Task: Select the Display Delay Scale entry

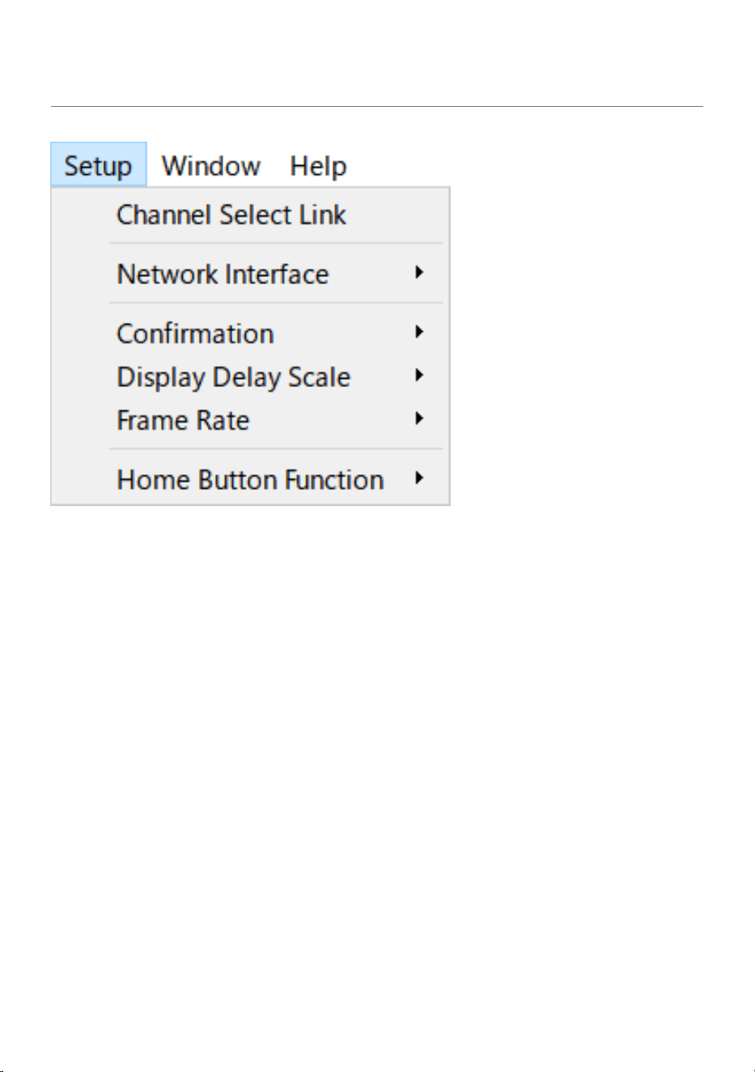Action: tap(250, 377)
